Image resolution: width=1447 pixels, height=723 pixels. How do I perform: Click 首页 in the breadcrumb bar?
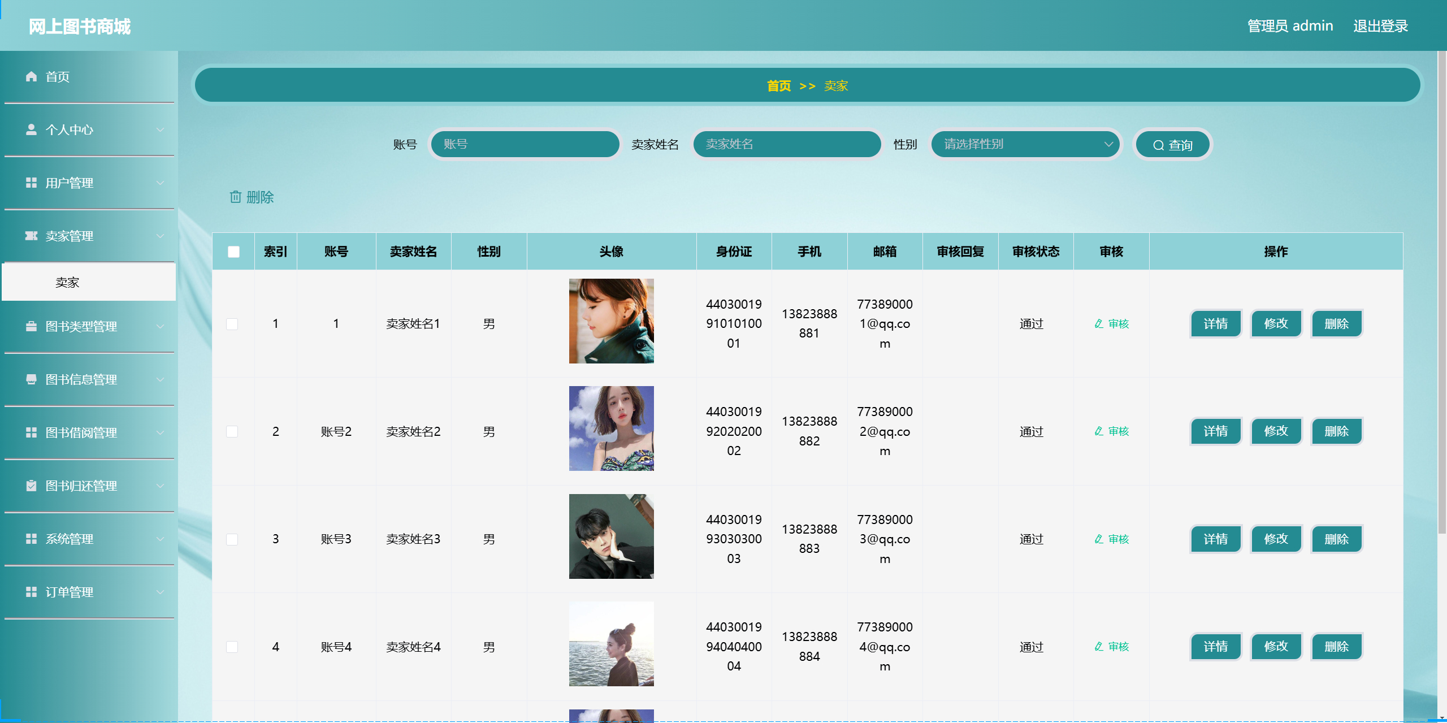(778, 86)
